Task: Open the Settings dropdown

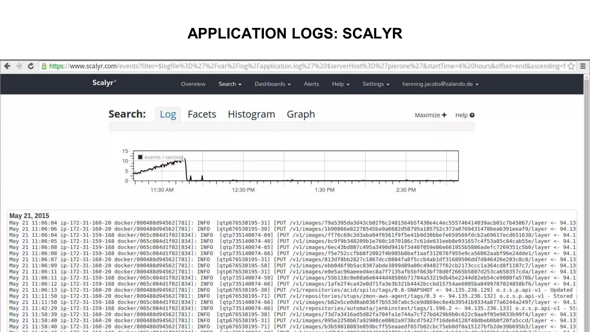Action: pos(376,84)
